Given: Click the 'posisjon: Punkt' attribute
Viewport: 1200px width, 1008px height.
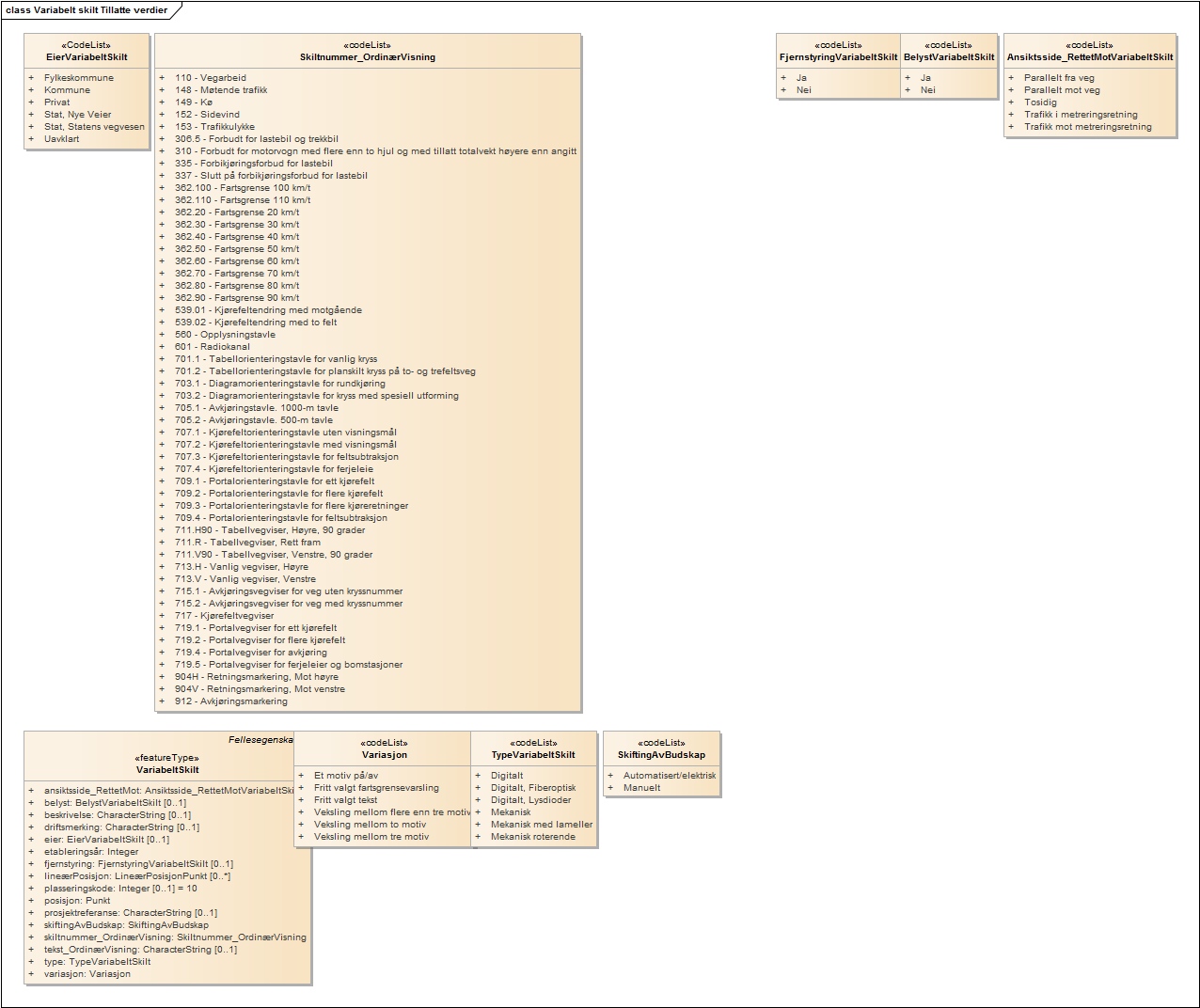Looking at the screenshot, I should coord(77,901).
